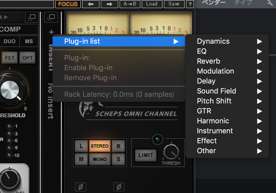This screenshot has width=276, height=193.
Task: Switch monitoring to STEREO
Action: point(100,146)
